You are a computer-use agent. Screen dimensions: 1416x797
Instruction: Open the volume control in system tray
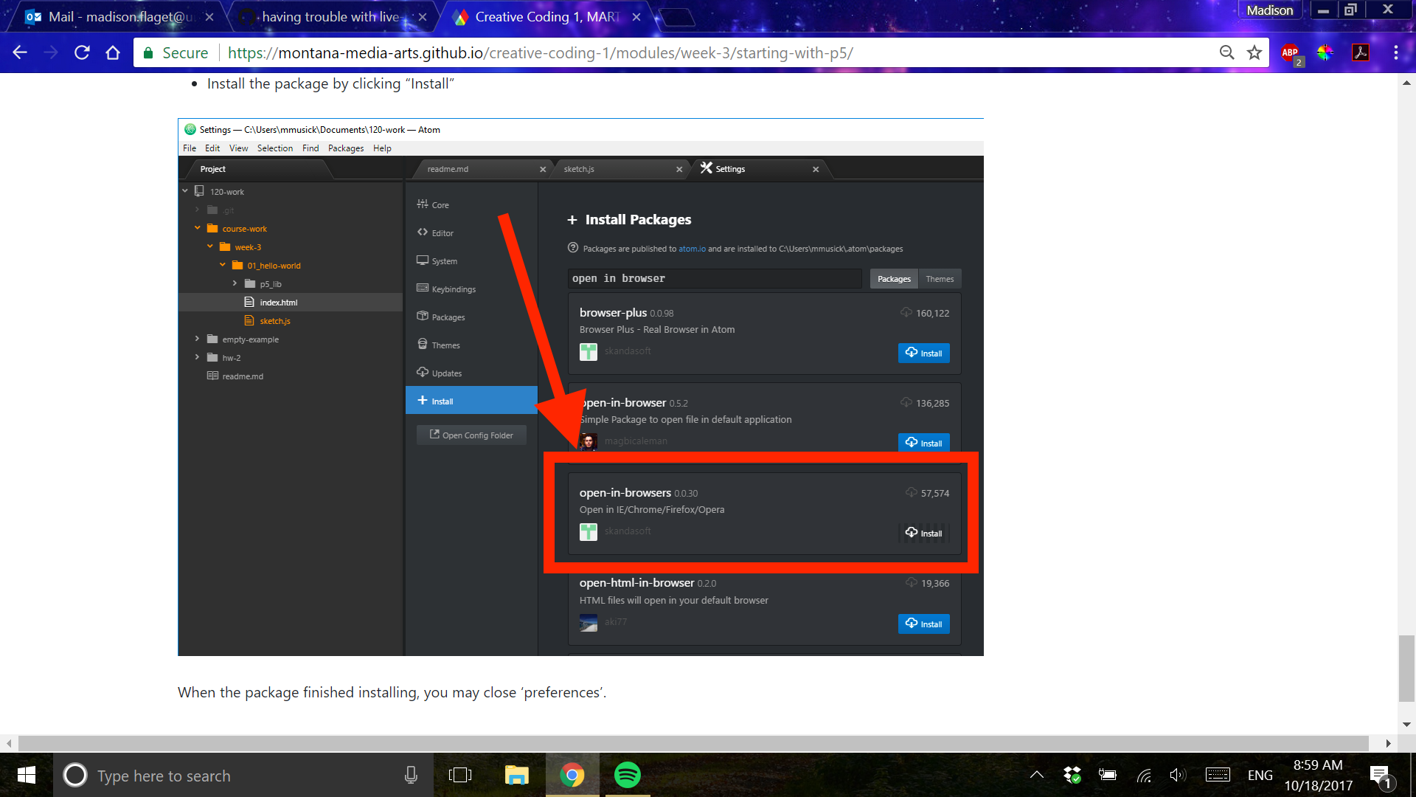click(1178, 775)
